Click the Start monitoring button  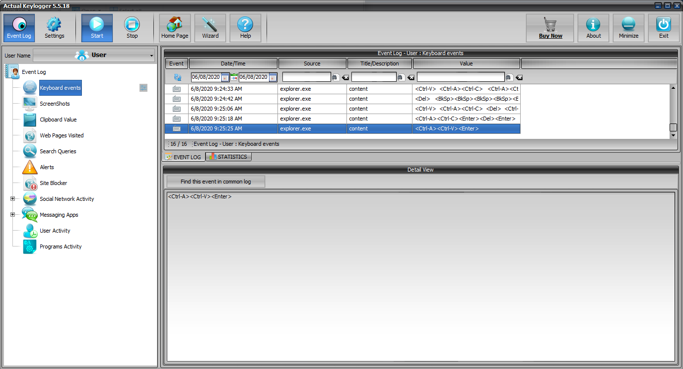pos(97,28)
